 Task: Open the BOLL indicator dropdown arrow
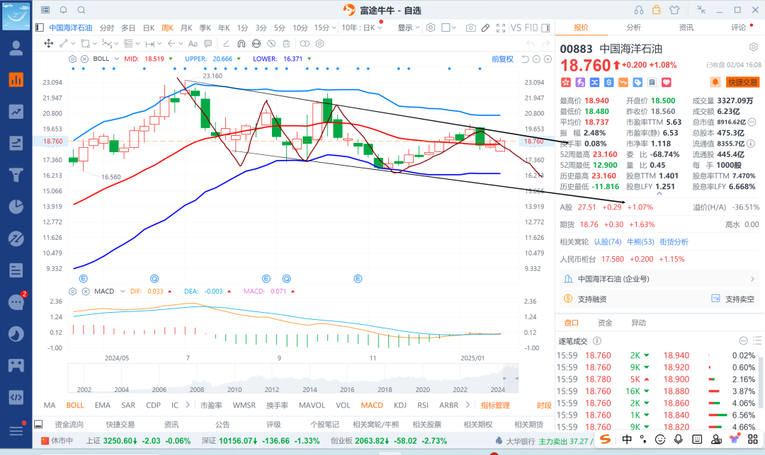click(117, 59)
